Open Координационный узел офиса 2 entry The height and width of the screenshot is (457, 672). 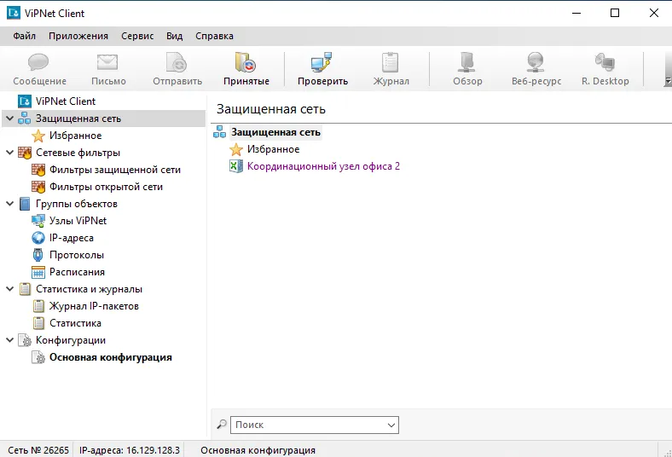323,166
